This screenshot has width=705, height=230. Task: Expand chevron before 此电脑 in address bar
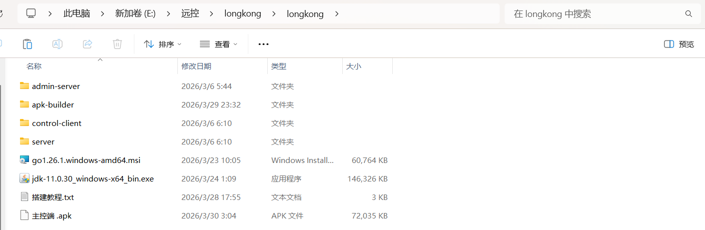[50, 13]
